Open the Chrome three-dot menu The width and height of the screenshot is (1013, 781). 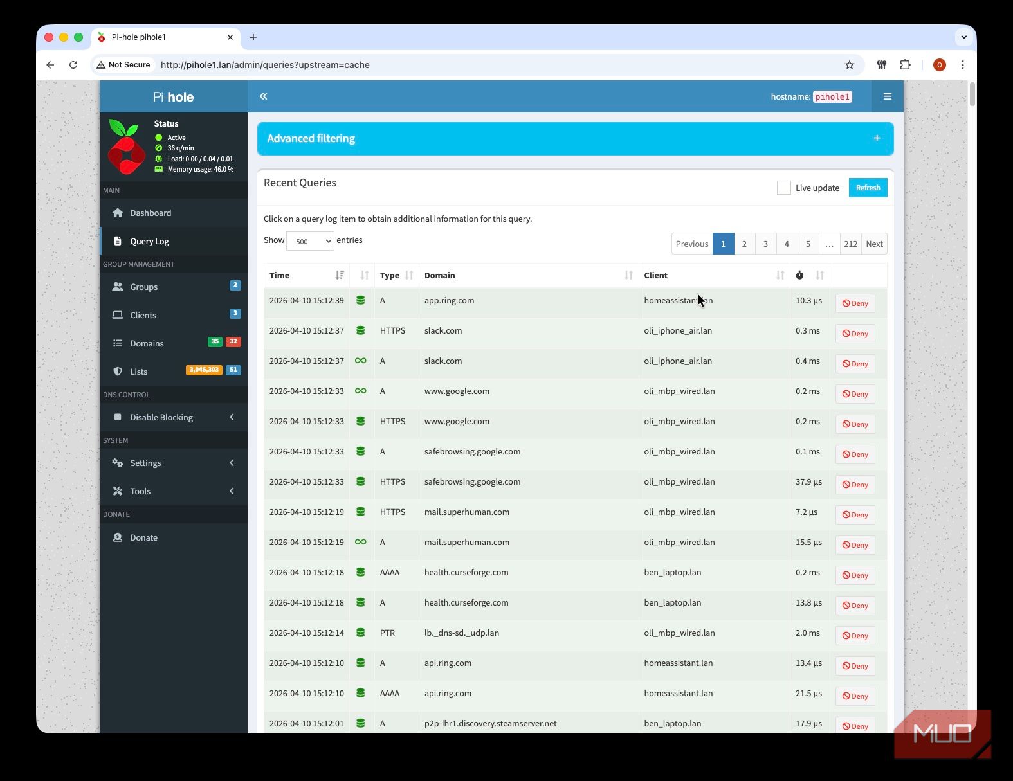point(963,65)
